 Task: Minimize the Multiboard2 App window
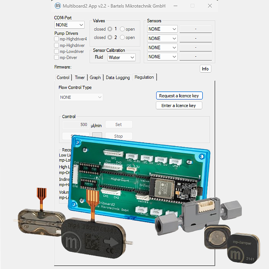[175, 6]
